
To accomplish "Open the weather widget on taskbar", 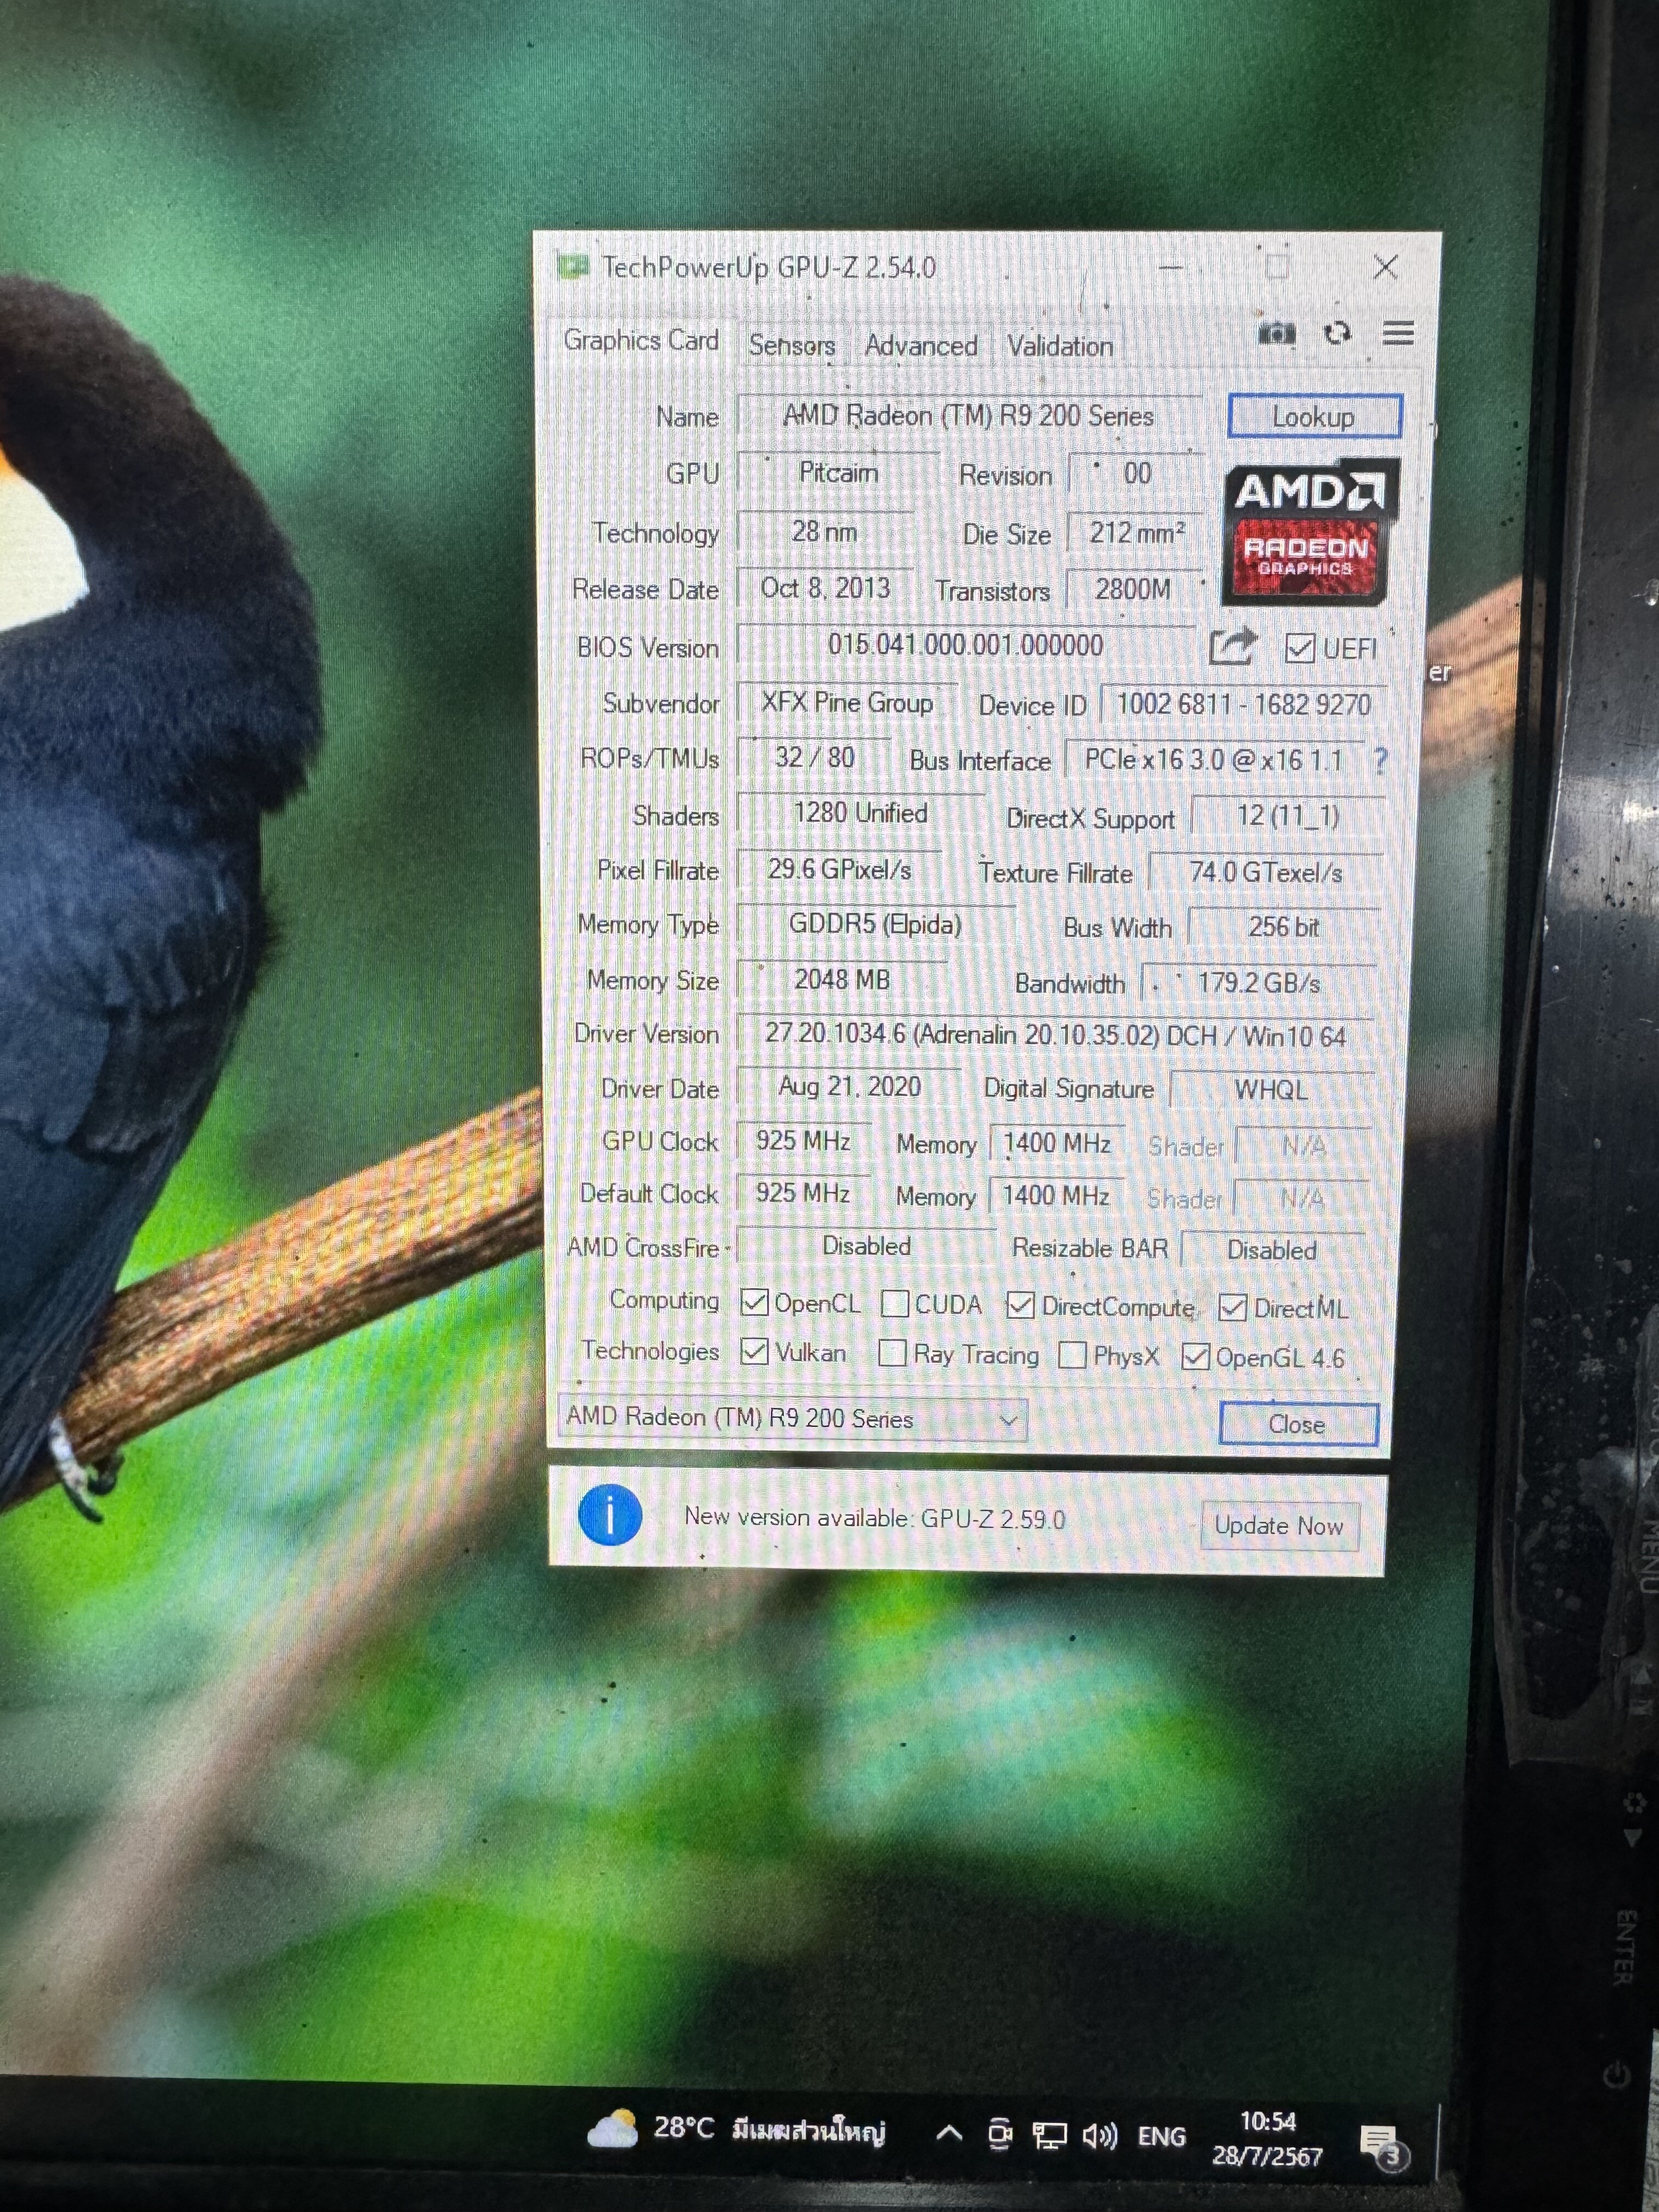I will click(x=738, y=2129).
